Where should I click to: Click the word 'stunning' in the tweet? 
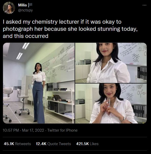(x=109, y=29)
